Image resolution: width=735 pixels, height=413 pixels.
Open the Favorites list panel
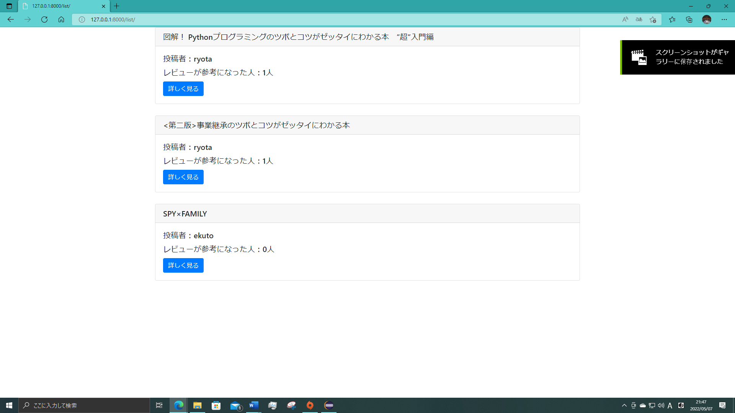pos(673,19)
